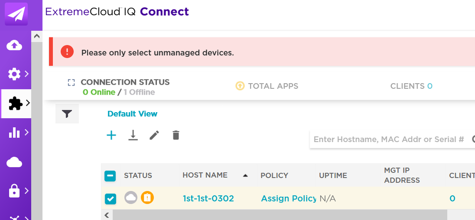Click the red error alert icon

[x=67, y=51]
